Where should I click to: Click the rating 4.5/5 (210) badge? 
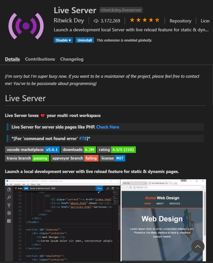click(116, 150)
